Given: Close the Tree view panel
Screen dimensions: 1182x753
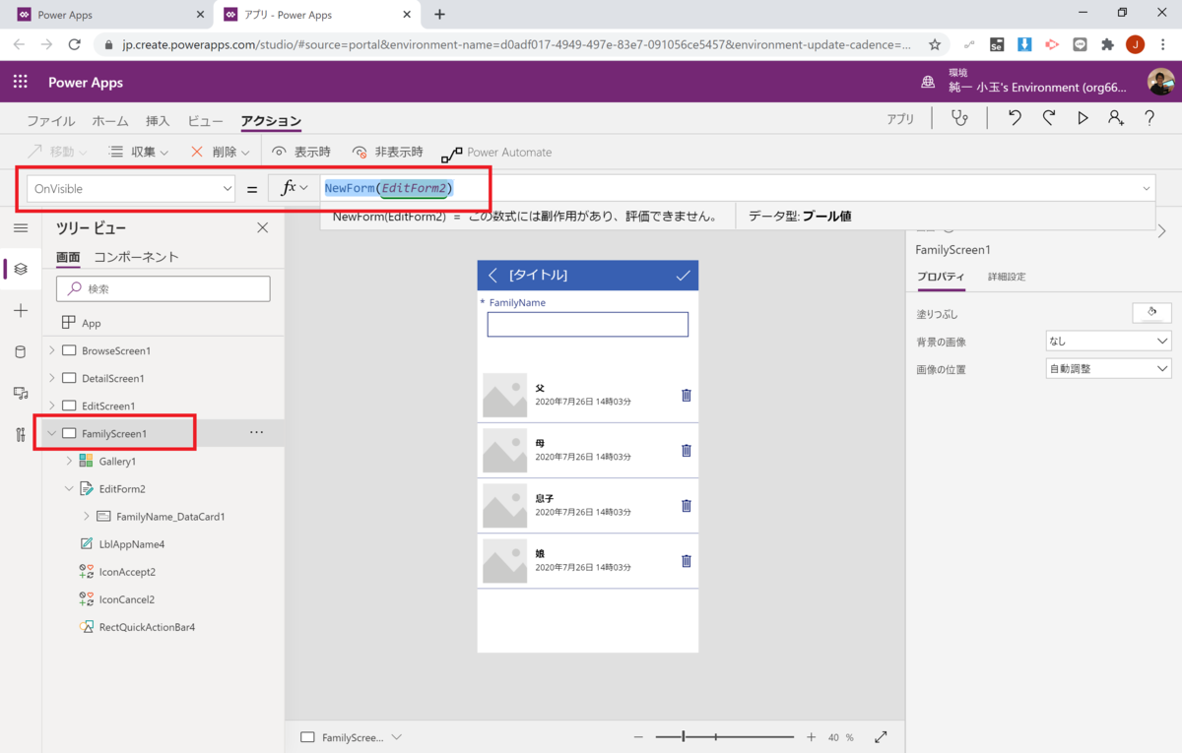Looking at the screenshot, I should 262,227.
